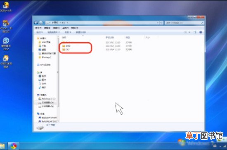
Task: Open the 工具(T) menu
Action: [66, 28]
